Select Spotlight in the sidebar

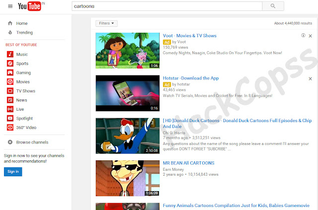(x=24, y=118)
